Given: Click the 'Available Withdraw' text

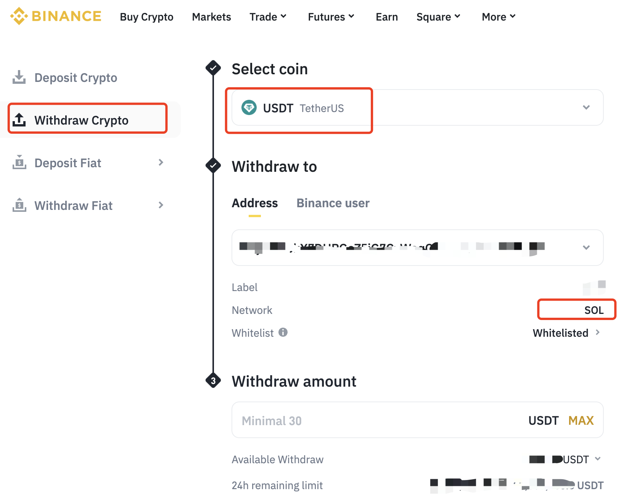Looking at the screenshot, I should point(278,459).
